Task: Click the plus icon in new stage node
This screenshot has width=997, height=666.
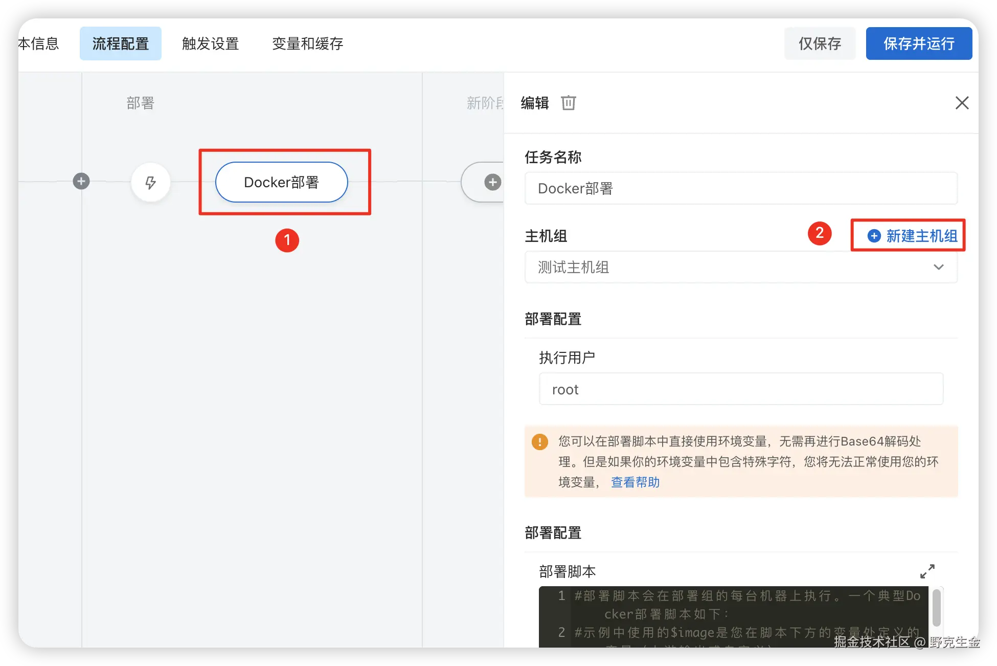Action: pos(492,182)
